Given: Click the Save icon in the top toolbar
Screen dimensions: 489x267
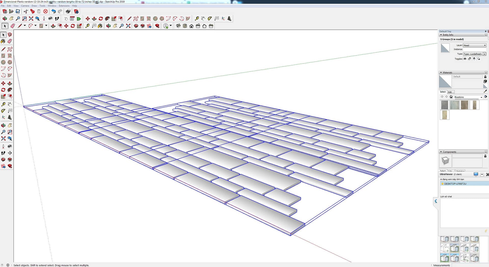Looking at the screenshot, I should pos(18,11).
